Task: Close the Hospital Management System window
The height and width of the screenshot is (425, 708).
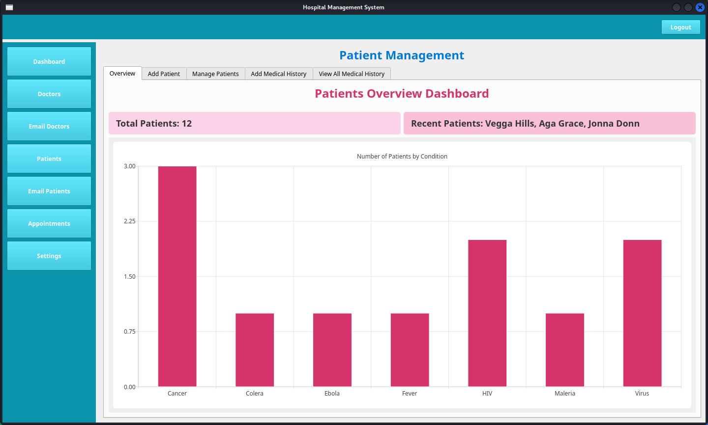Action: pyautogui.click(x=700, y=7)
